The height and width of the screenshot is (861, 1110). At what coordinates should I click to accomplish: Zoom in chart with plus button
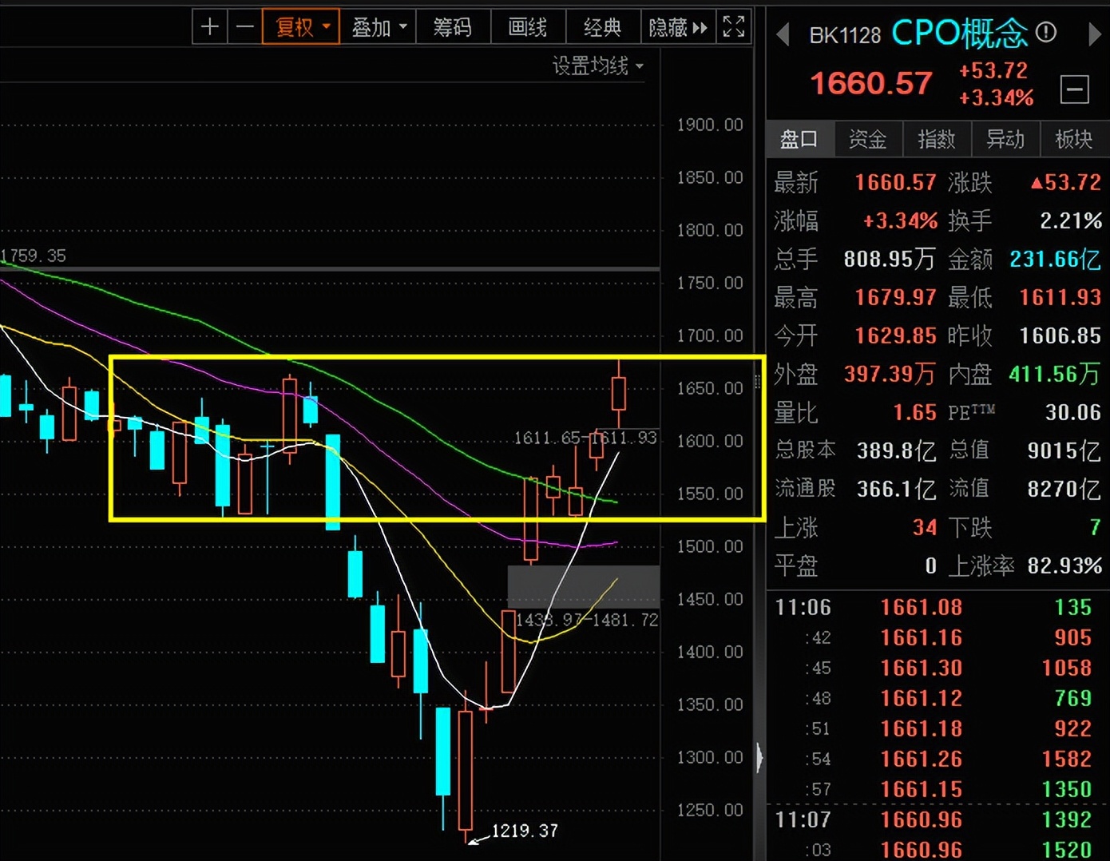(x=210, y=27)
